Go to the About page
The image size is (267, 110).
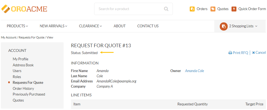[x=120, y=26]
